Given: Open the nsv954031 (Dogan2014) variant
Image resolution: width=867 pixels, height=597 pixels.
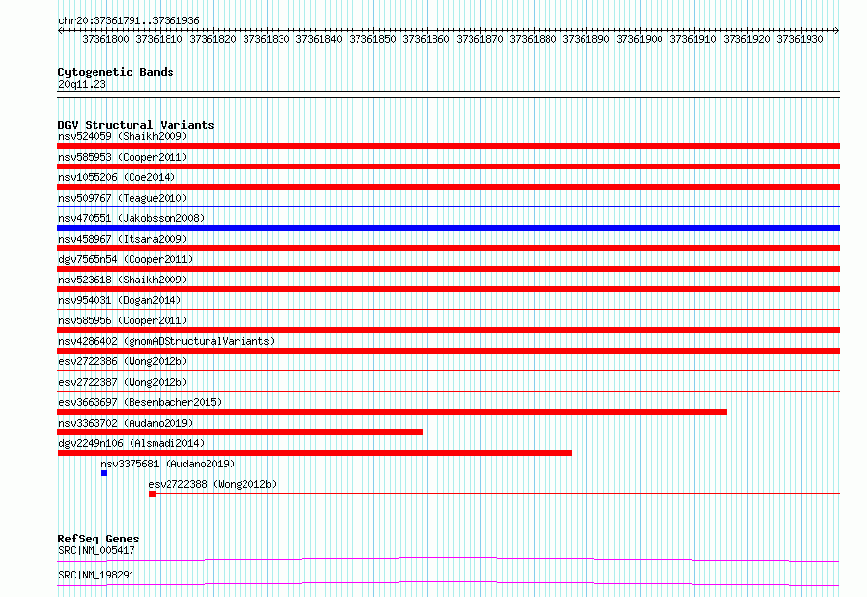Looking at the screenshot, I should tap(120, 300).
